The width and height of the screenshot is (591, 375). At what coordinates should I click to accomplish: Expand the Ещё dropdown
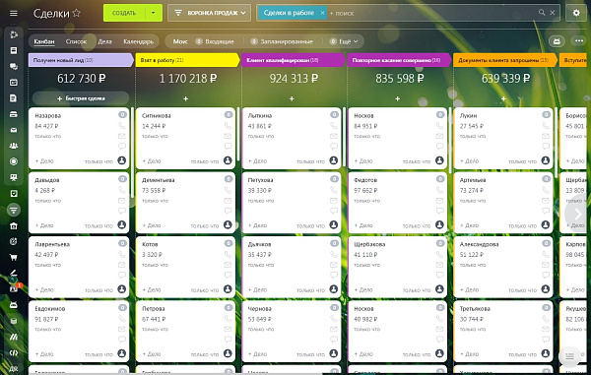(x=344, y=41)
